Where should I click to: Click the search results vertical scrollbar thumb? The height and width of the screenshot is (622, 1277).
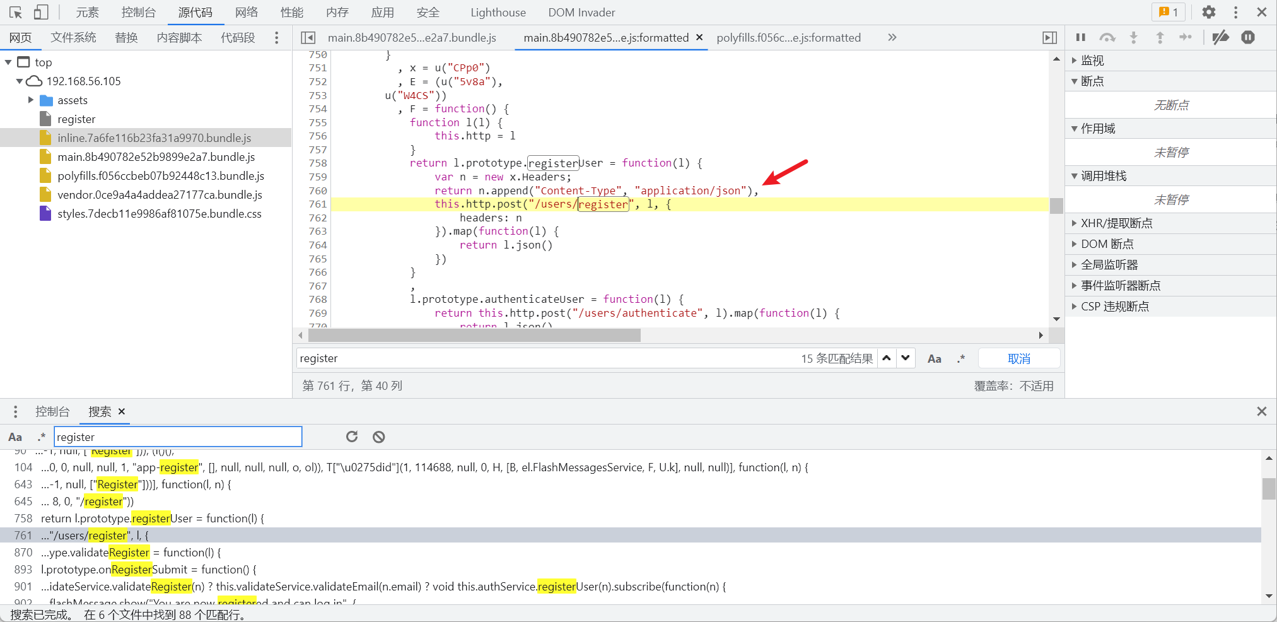(1269, 489)
